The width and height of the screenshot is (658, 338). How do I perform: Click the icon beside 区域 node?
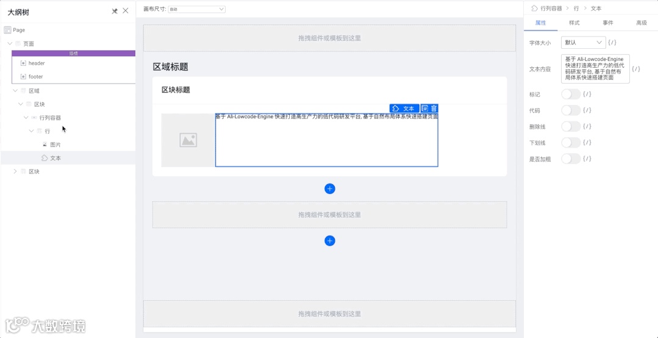23,91
